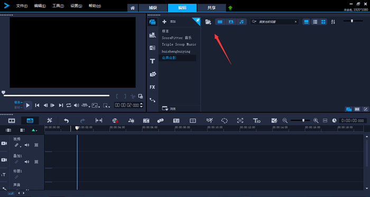
Task: Click the import media files folder icon
Action: [208, 22]
